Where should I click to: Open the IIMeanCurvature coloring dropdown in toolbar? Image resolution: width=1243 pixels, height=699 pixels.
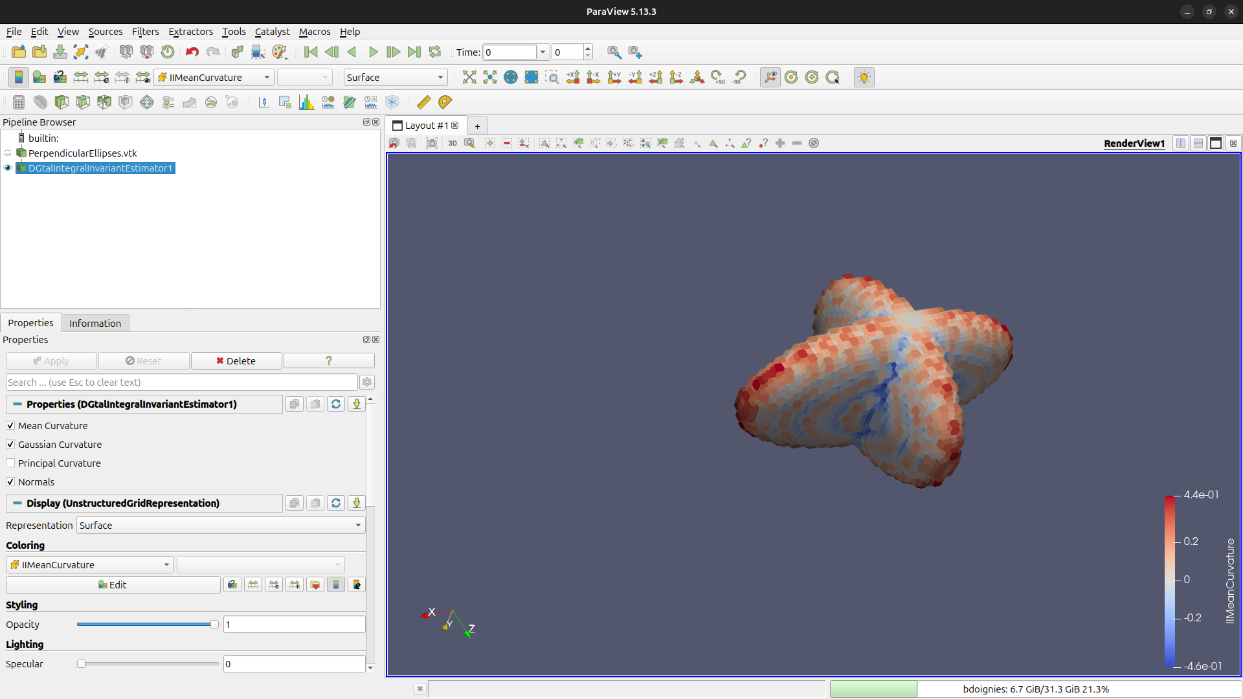(x=214, y=78)
